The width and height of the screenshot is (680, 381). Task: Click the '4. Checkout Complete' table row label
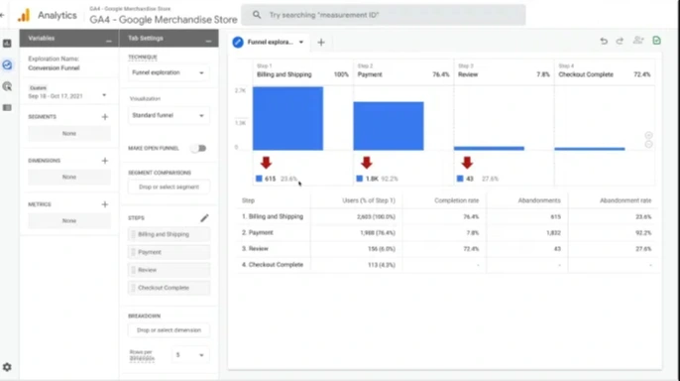click(273, 265)
